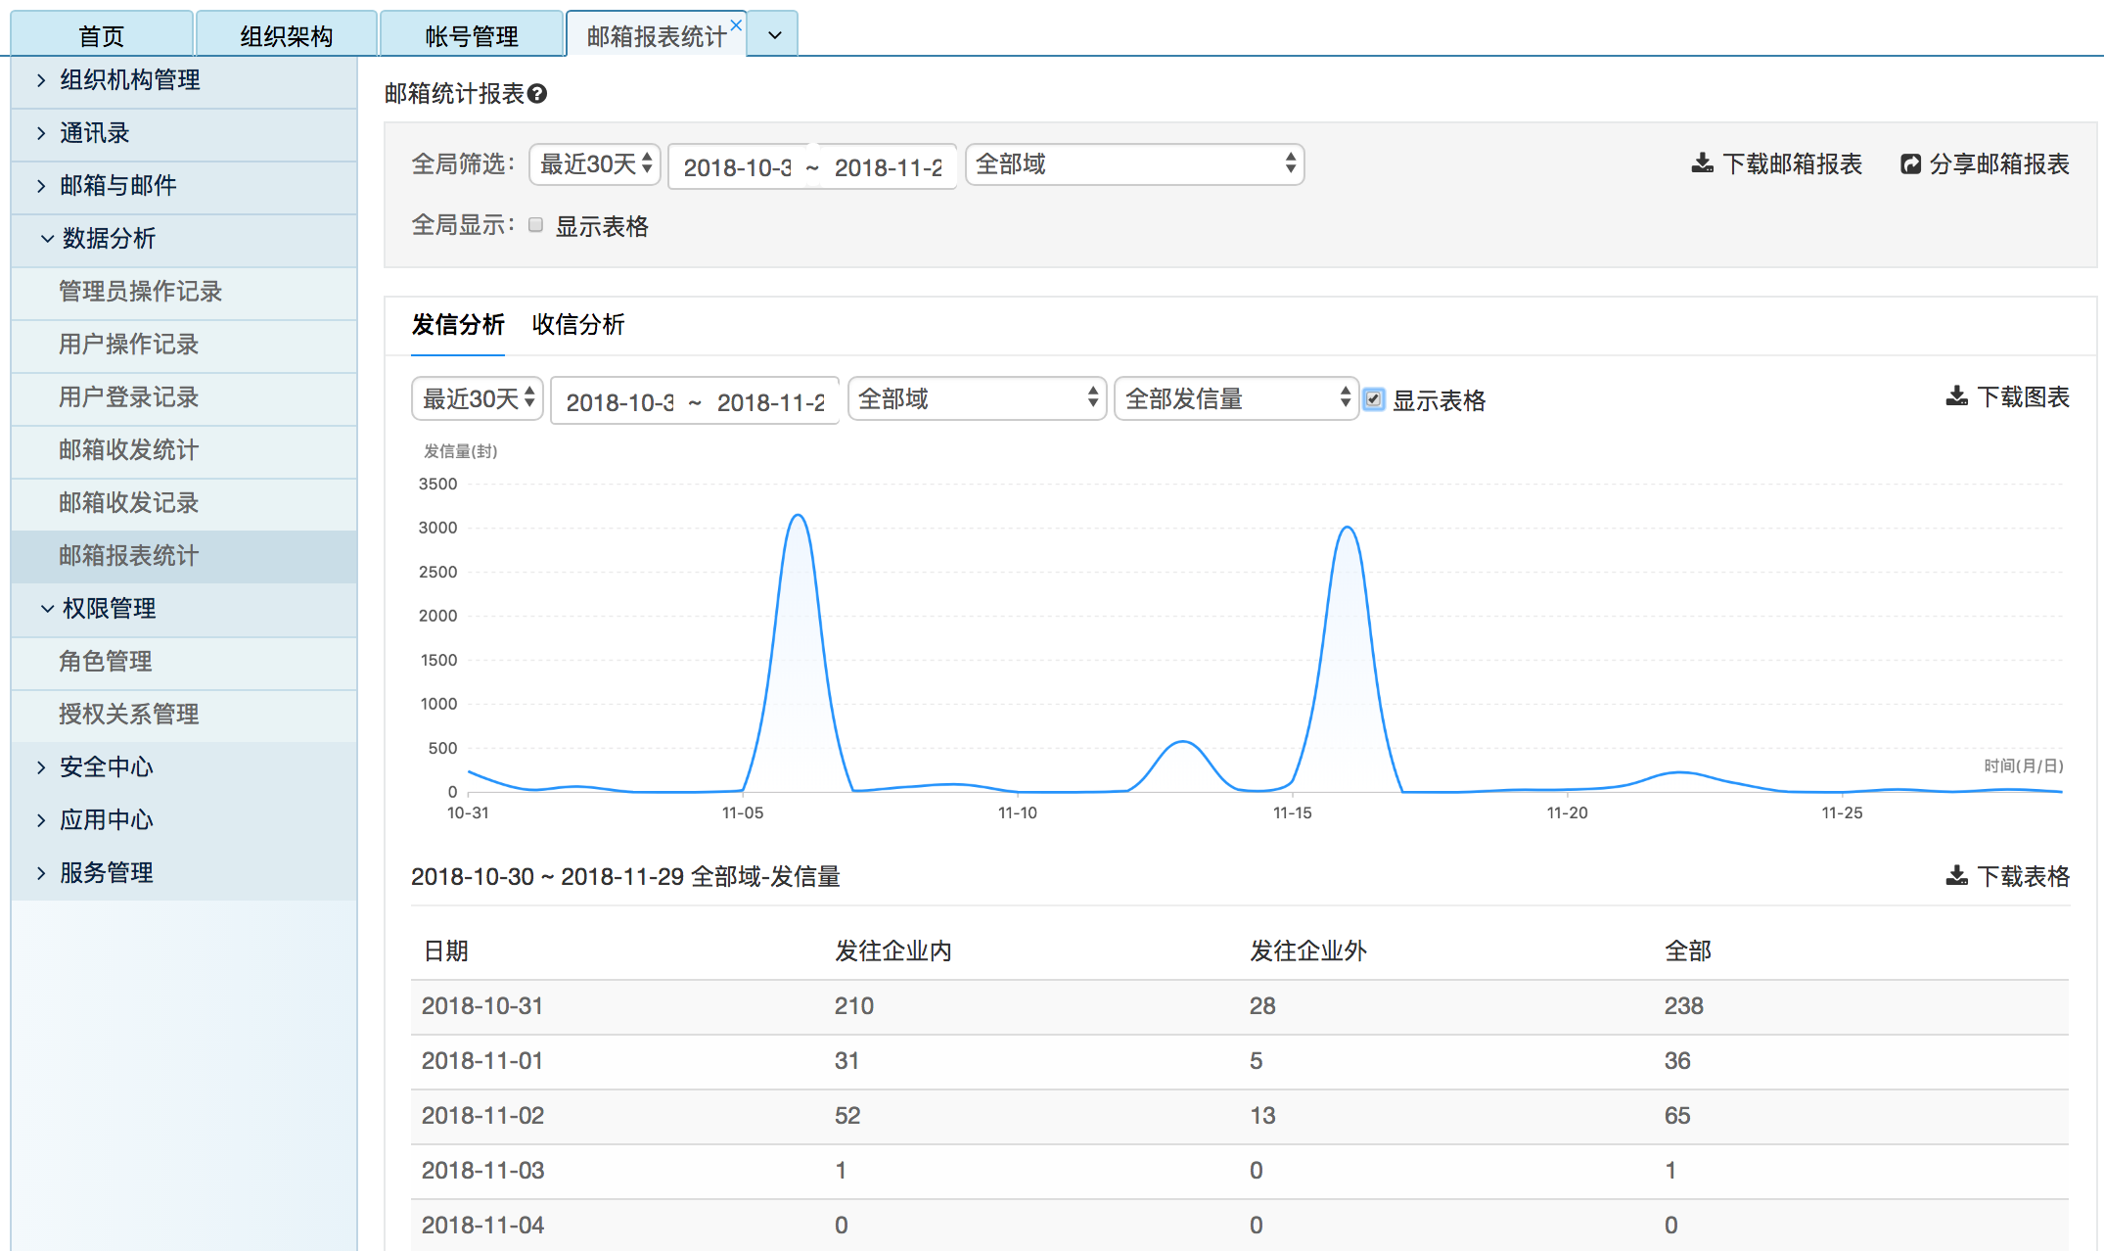
Task: Expand the 安全中心 sidebar section
Action: pos(105,767)
